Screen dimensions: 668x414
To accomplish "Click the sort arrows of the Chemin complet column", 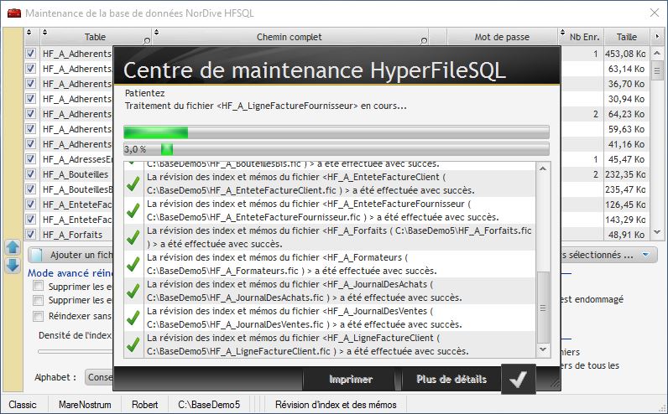I will click(156, 33).
